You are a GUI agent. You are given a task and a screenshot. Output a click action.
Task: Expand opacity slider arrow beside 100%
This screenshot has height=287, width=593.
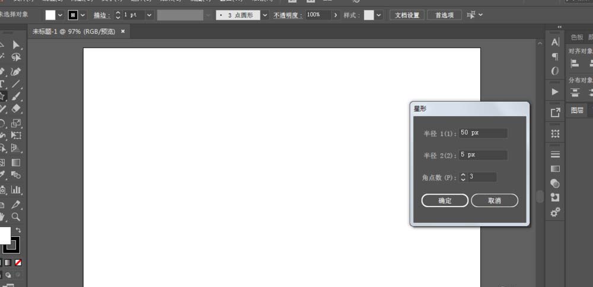336,15
